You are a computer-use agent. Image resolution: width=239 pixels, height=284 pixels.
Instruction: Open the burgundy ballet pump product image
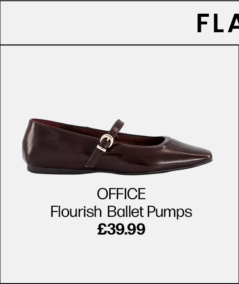(117, 147)
